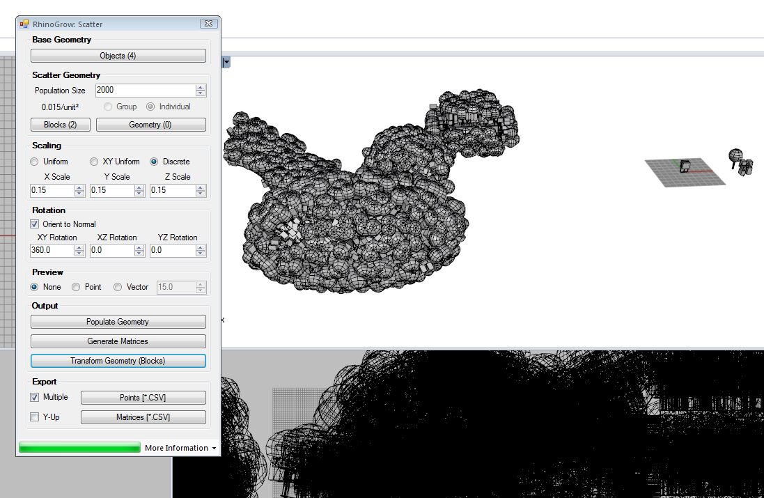The width and height of the screenshot is (764, 498).
Task: Enable the Y-Up checkbox
Action: tap(35, 417)
